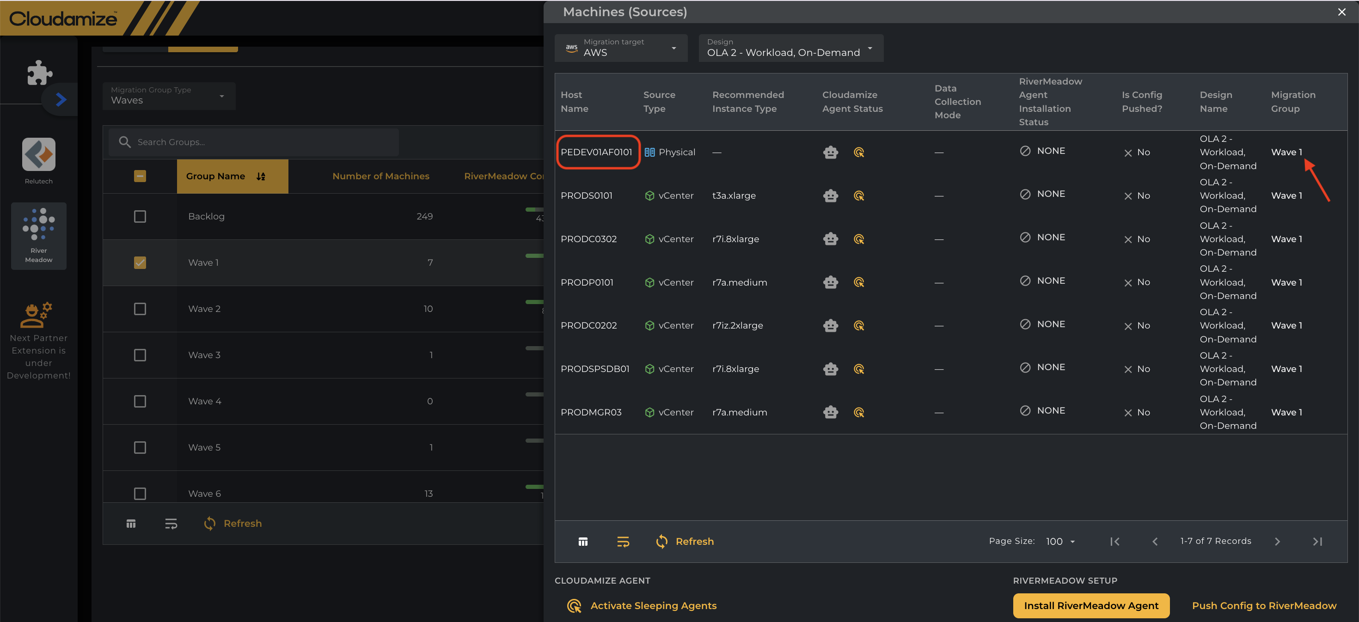Select the Relutech partner extension icon
The height and width of the screenshot is (622, 1359).
pyautogui.click(x=38, y=154)
